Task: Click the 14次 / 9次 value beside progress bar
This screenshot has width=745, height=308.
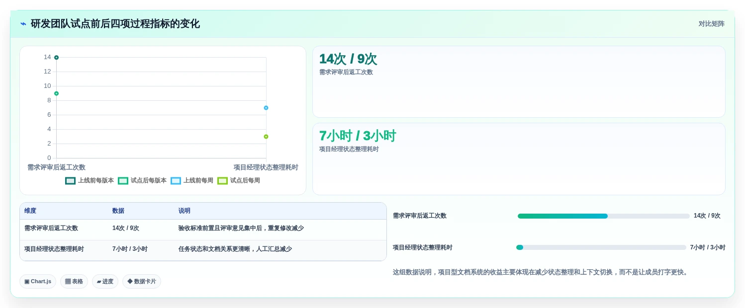Action: point(707,216)
